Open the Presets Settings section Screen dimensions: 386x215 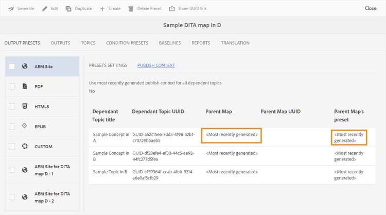coord(108,65)
